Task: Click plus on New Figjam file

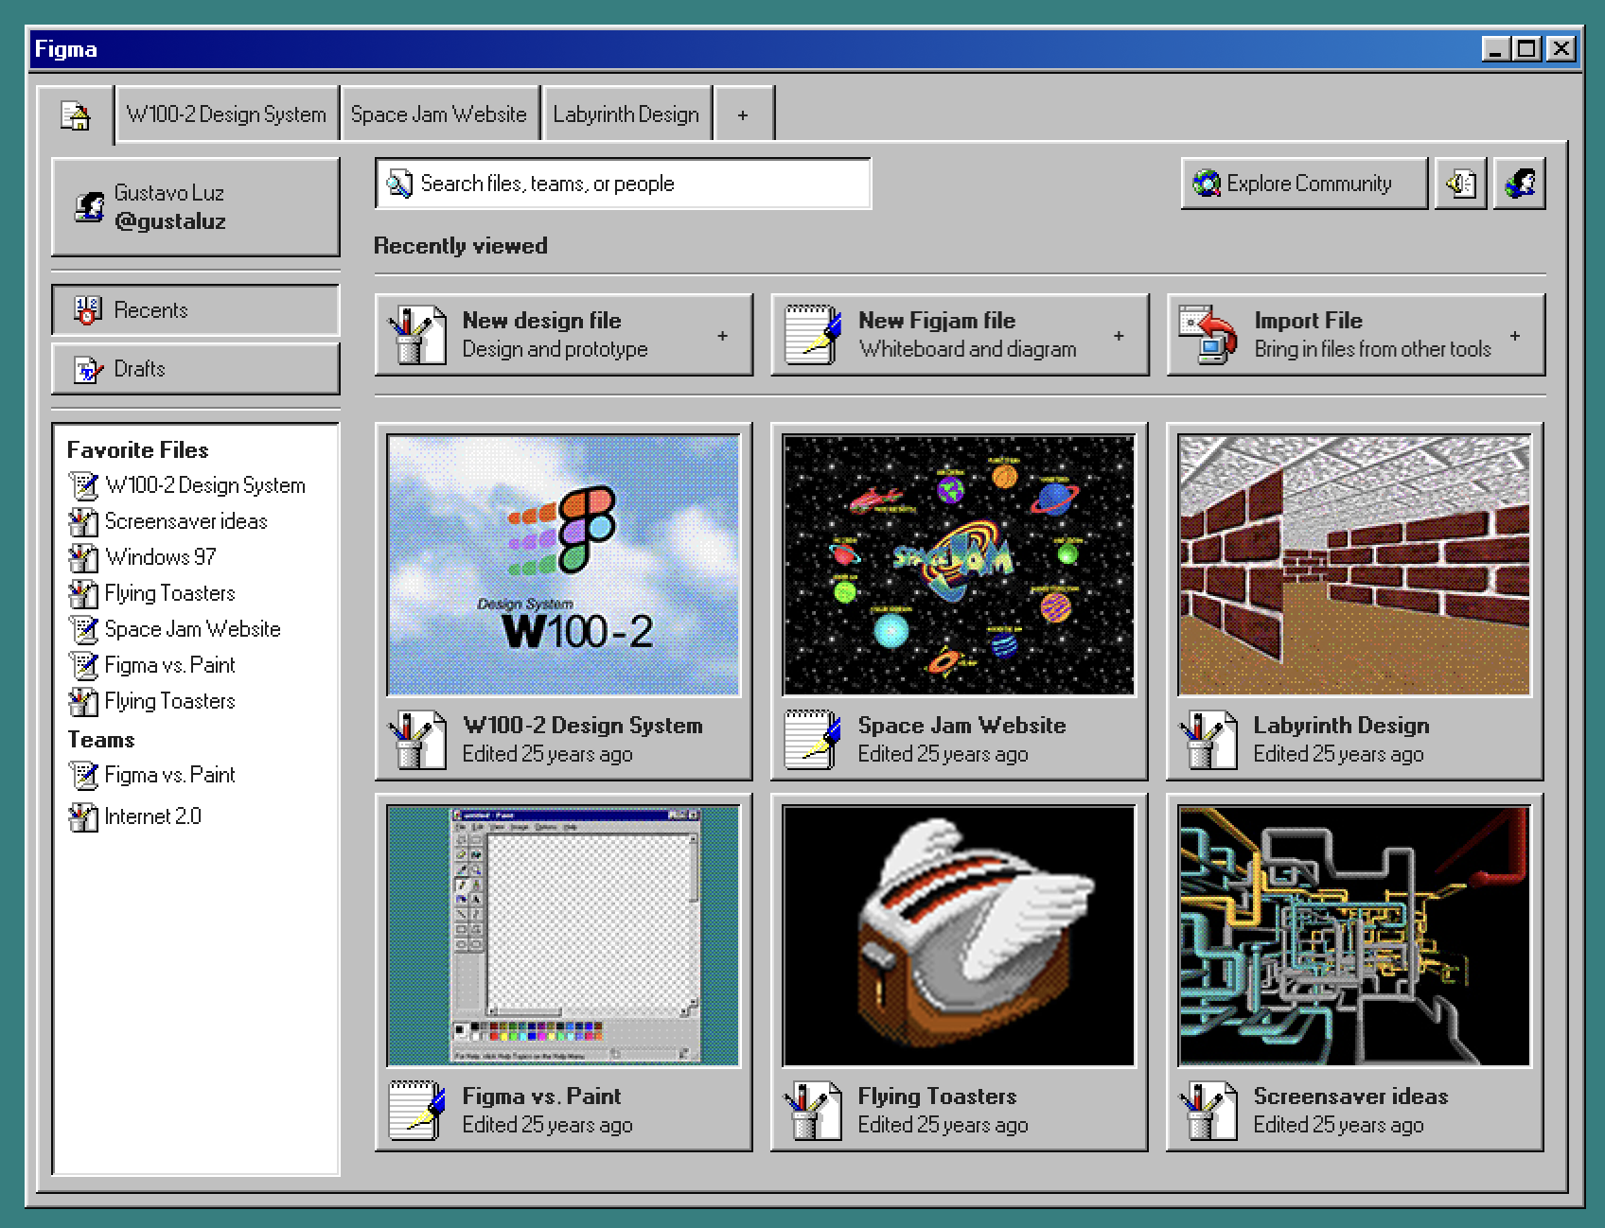Action: point(1119,336)
